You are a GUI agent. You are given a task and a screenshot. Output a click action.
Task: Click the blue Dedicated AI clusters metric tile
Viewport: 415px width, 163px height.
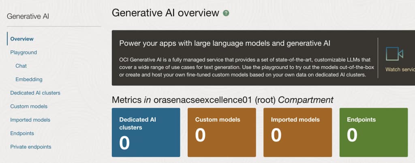click(x=146, y=132)
